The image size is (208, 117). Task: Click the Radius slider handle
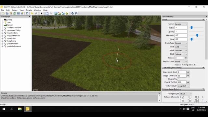[x=191, y=28]
